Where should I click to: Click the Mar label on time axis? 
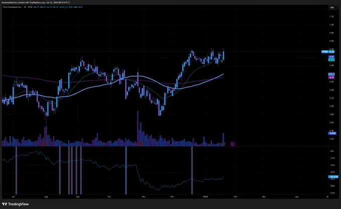point(264,197)
